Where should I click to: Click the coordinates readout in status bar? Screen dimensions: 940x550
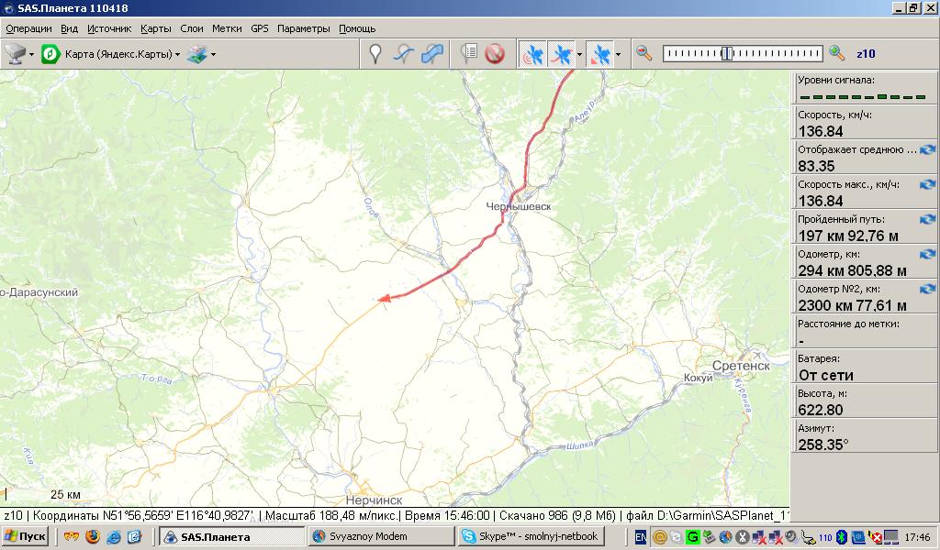pos(144,515)
